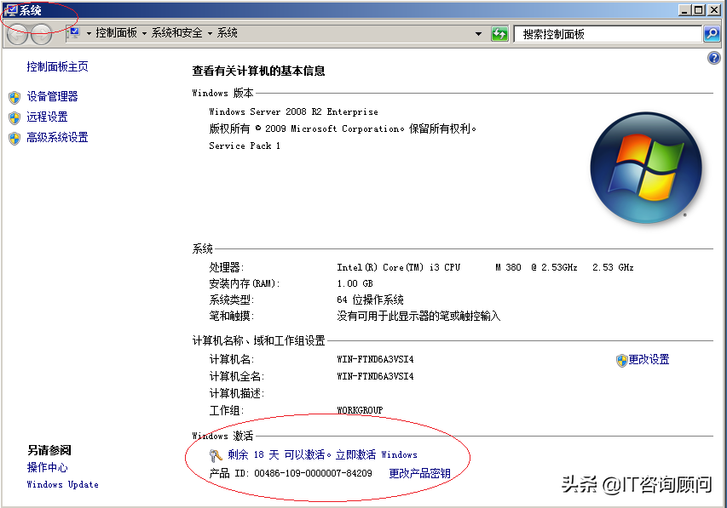
Task: Open the address bar history dropdown
Action: (x=478, y=34)
